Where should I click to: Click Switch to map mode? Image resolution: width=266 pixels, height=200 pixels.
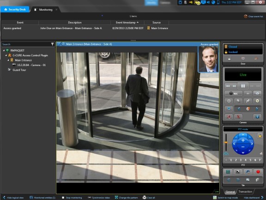(225, 198)
